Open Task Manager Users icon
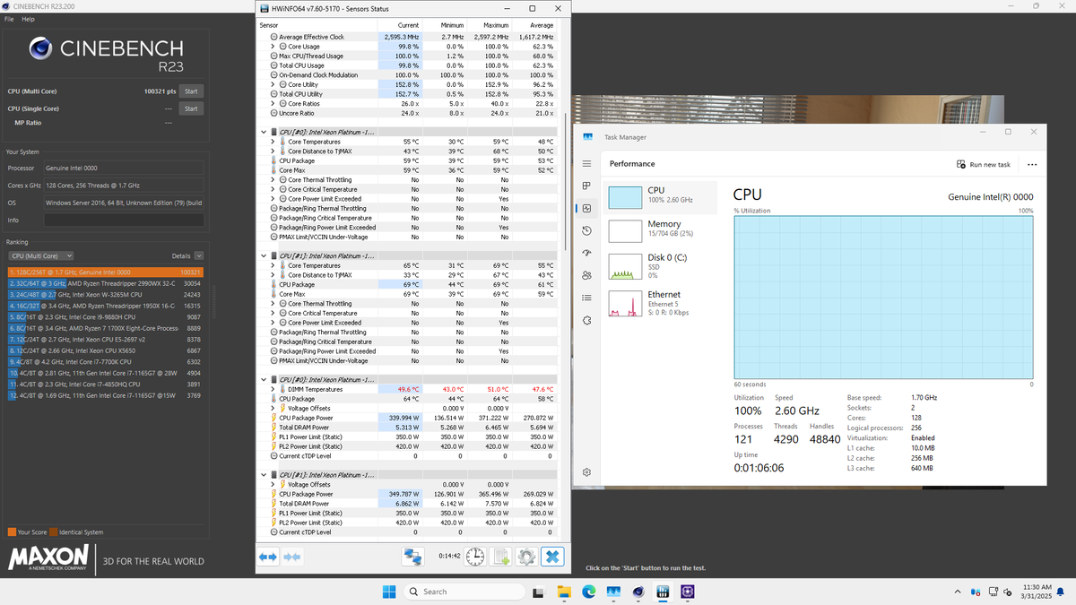This screenshot has height=605, width=1076. pyautogui.click(x=586, y=275)
